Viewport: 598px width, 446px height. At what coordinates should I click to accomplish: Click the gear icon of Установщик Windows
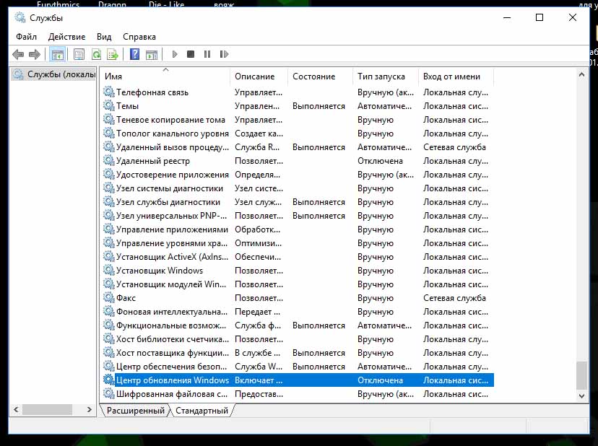(108, 270)
